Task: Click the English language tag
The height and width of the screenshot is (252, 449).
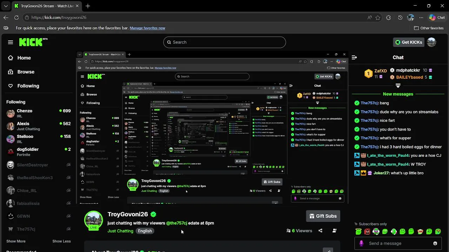Action: (x=145, y=231)
